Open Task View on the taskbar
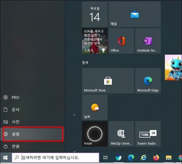Viewport: 182px width, 164px height. click(x=105, y=158)
